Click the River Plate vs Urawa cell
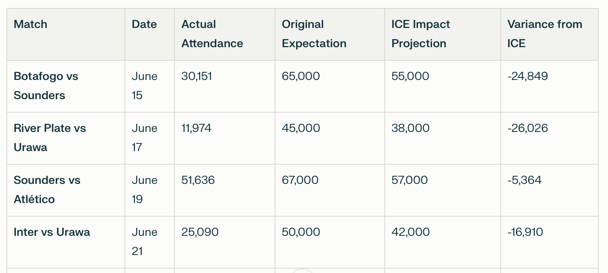The image size is (608, 273). [50, 138]
